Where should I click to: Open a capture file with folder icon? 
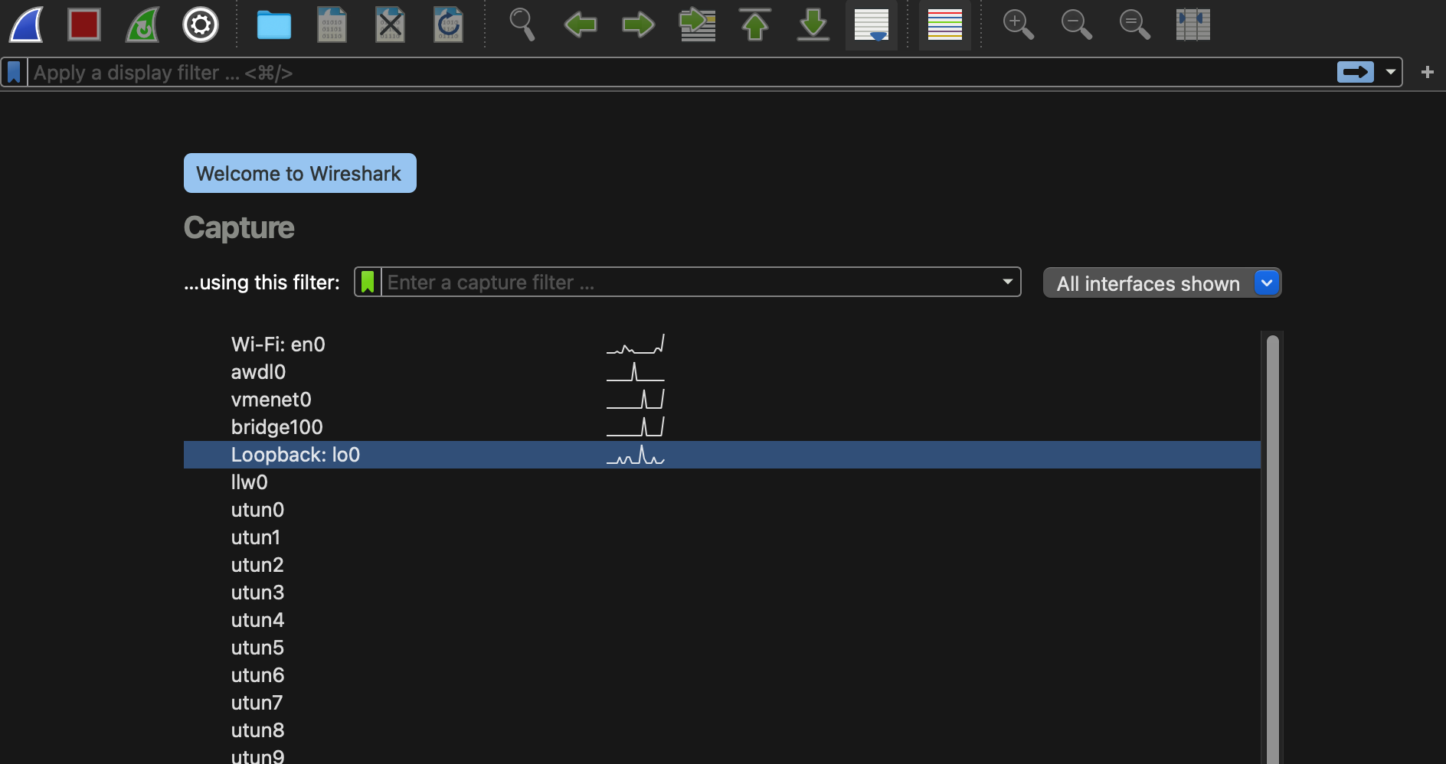(x=273, y=25)
